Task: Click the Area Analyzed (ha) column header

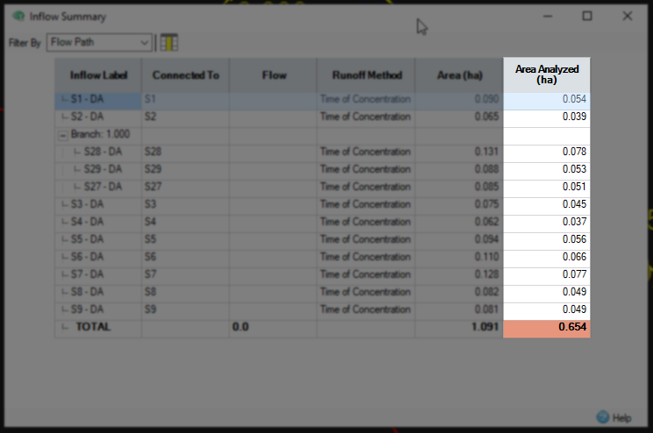Action: click(547, 75)
